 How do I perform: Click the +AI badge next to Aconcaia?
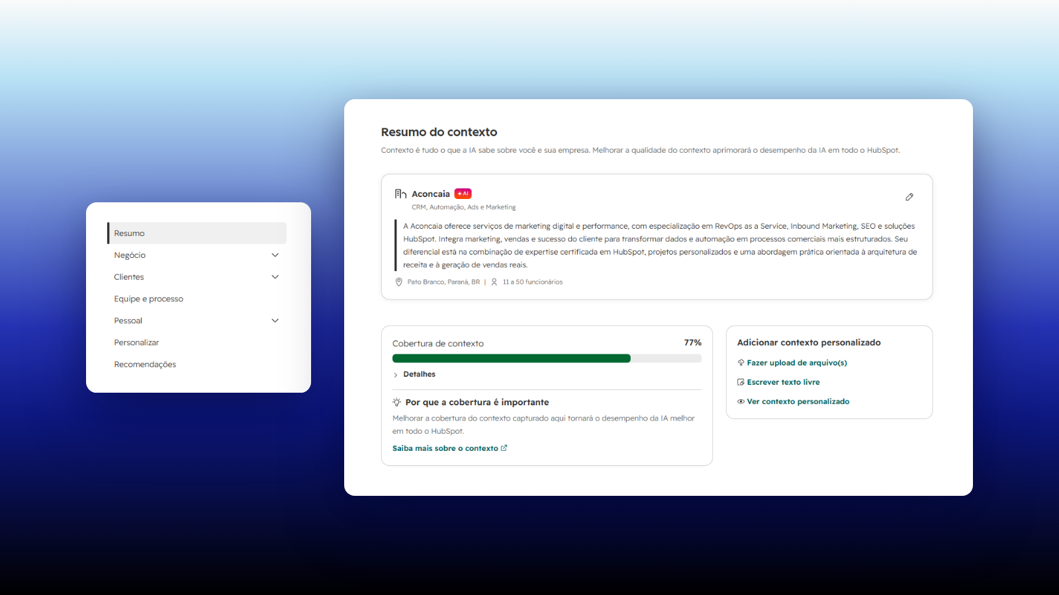click(463, 194)
